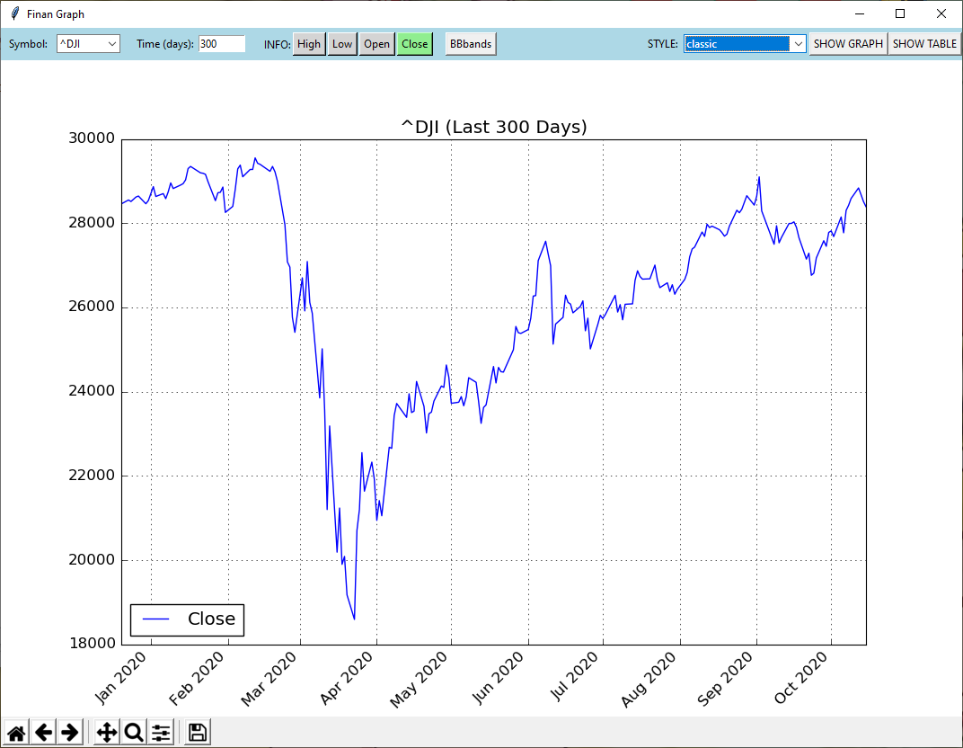The image size is (963, 748).
Task: Click SHOW TABLE button
Action: tap(924, 44)
